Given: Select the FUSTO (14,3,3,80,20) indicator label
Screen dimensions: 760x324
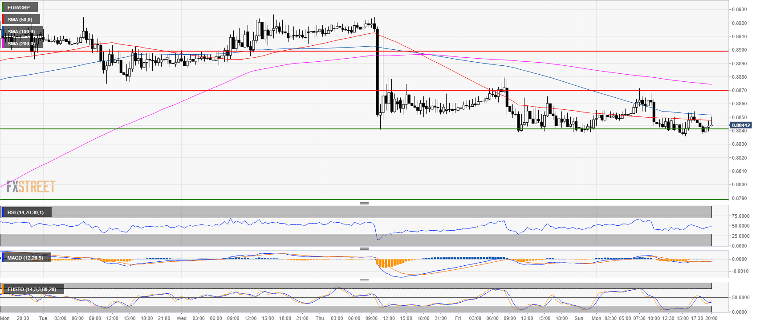Looking at the screenshot, I should (x=32, y=289).
